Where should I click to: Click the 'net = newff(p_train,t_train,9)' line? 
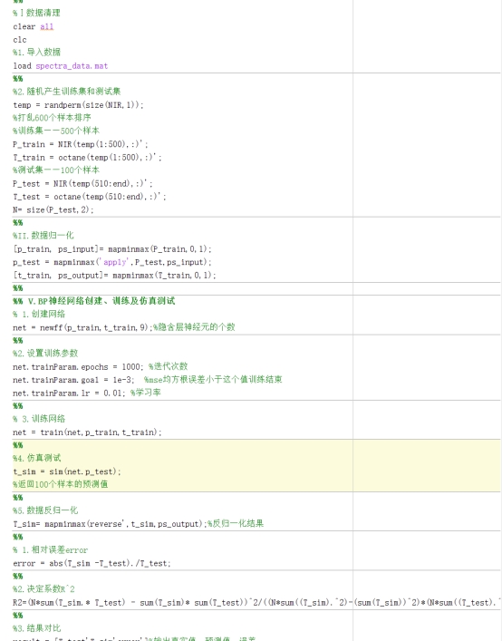click(124, 327)
